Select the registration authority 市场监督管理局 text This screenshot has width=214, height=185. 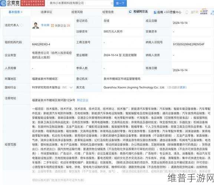click(x=122, y=79)
